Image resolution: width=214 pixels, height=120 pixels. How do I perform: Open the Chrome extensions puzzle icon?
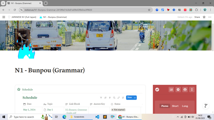click(x=196, y=10)
